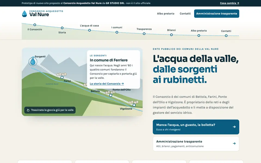The height and width of the screenshot is (163, 261).
Task: Click the Farini point on the valley map
Action: pos(62,77)
